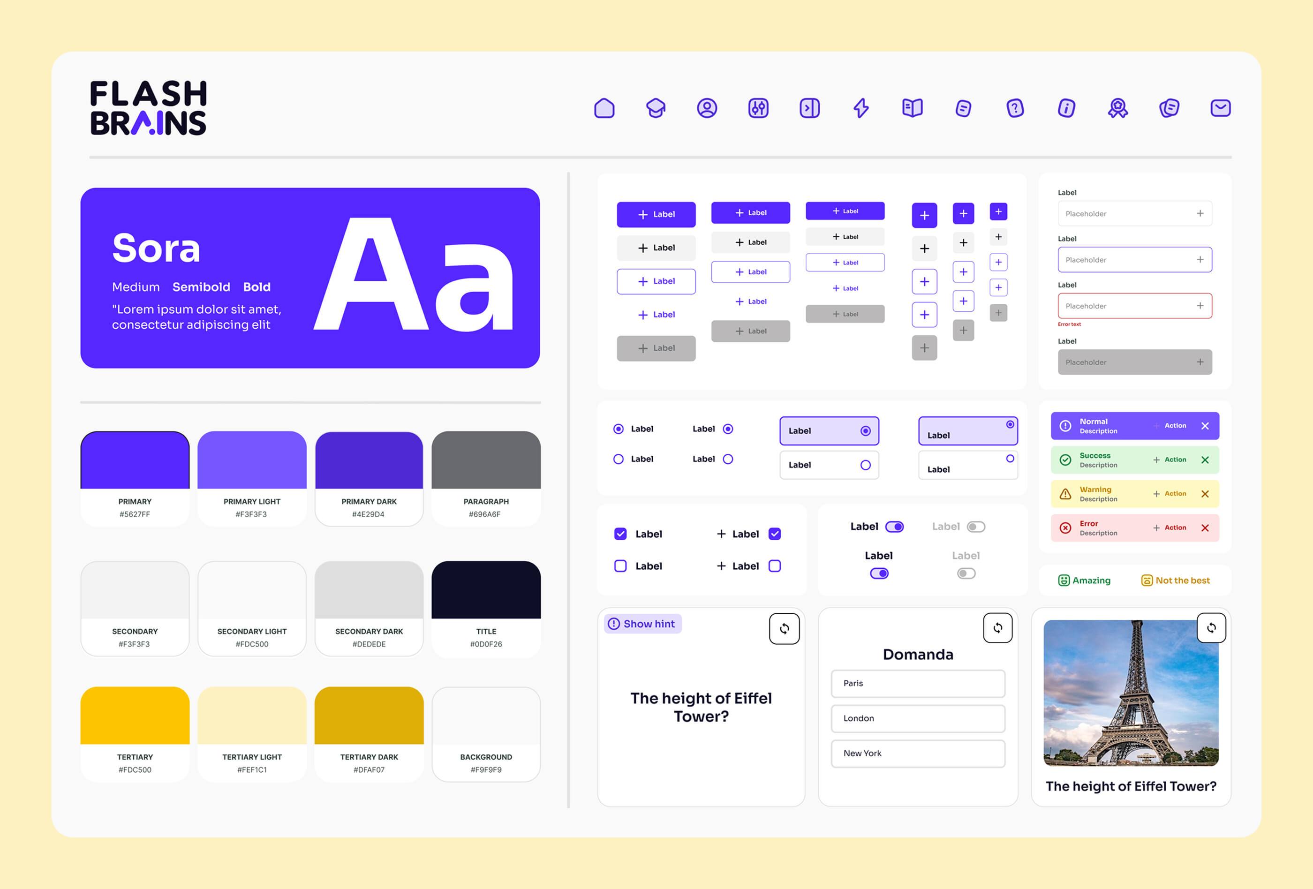The image size is (1313, 889).
Task: Click rotate icon on the Show hint card
Action: click(784, 629)
